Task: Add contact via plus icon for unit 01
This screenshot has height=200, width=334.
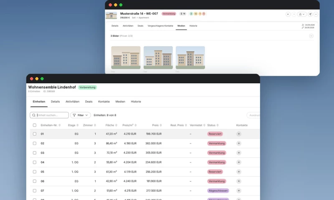Action: 238,134
